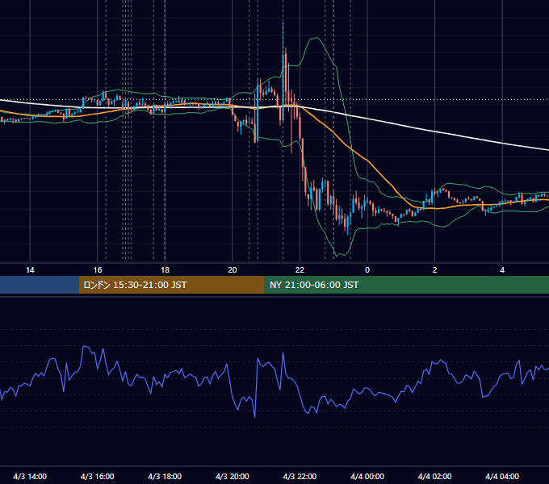Click the lowest candlestick before midnight
This screenshot has width=549, height=484.
click(347, 223)
